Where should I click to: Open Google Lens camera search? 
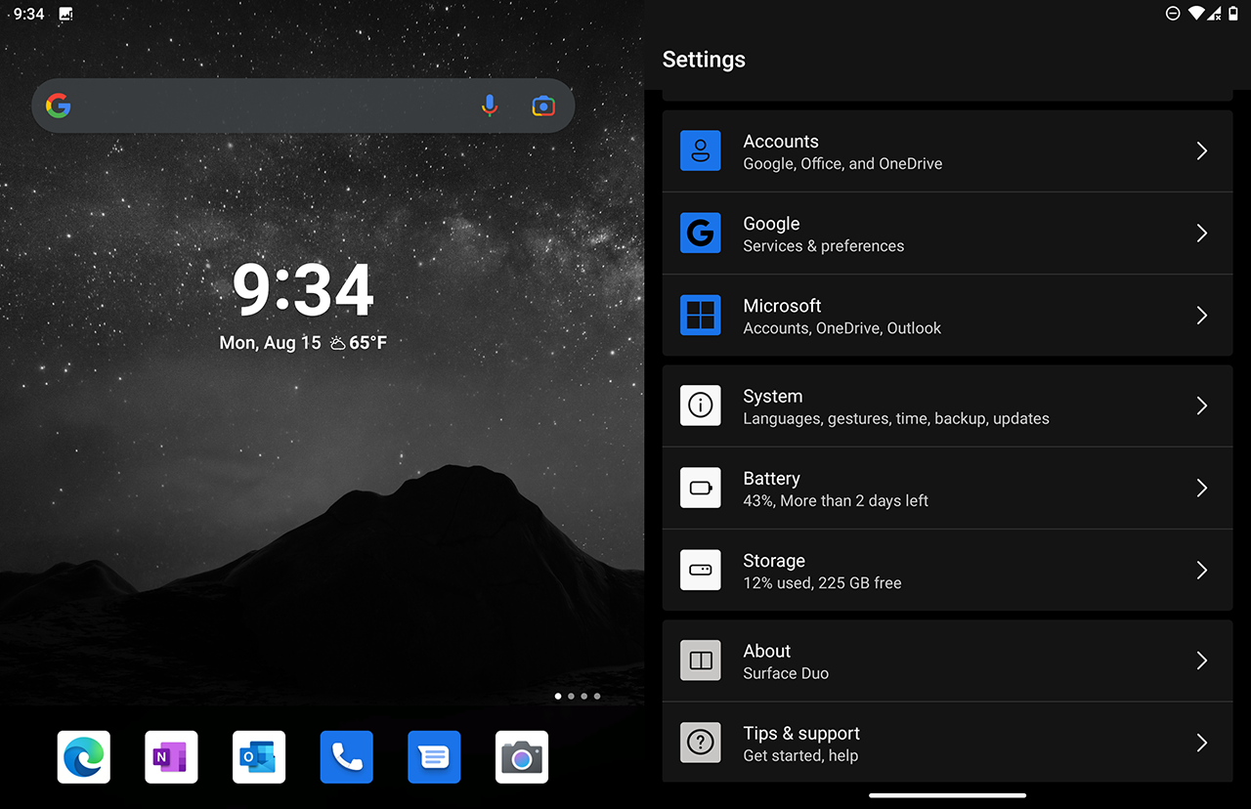click(x=543, y=106)
